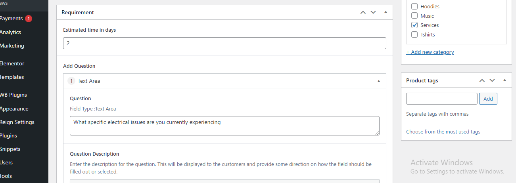Move Product tags panel down

(x=492, y=80)
